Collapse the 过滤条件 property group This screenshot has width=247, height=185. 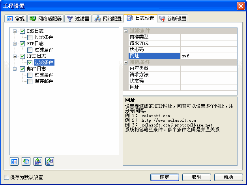pyautogui.click(x=125, y=31)
